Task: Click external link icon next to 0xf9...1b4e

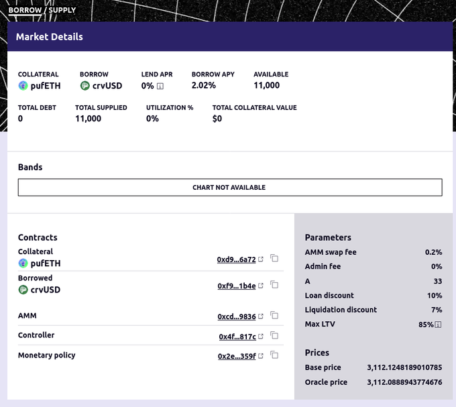Action: point(261,286)
